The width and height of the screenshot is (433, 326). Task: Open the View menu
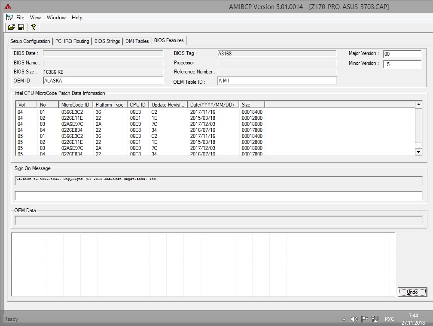pos(35,17)
